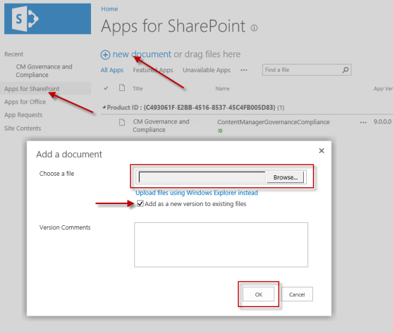Click the plus icon for new document
This screenshot has width=393, height=333.
(x=105, y=54)
